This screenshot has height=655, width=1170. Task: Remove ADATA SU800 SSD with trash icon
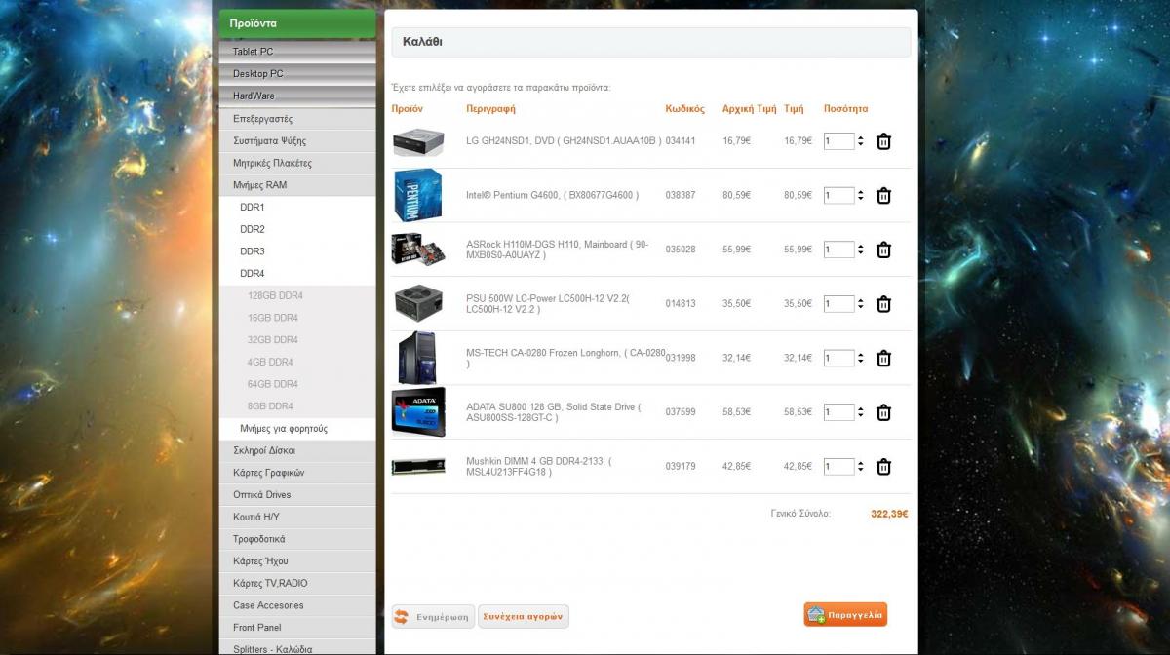click(x=883, y=412)
